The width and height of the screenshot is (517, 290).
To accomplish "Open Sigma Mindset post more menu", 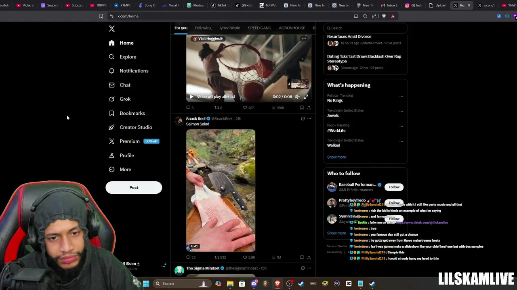I will (309, 268).
